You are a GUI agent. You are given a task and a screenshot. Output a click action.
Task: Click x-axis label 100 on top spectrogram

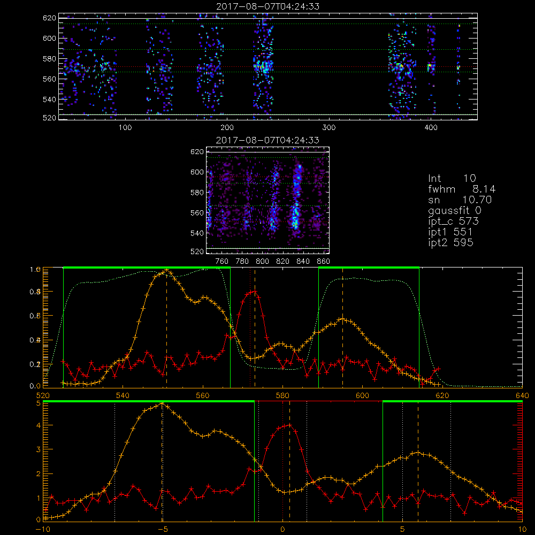pos(125,128)
